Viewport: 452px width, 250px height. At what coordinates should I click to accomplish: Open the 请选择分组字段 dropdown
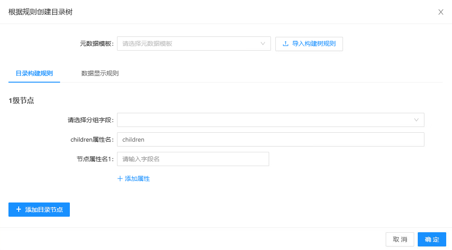tap(270, 120)
